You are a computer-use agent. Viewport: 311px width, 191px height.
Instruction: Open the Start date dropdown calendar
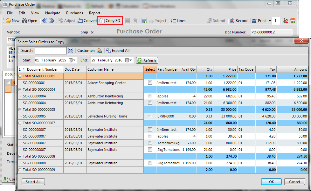pyautogui.click(x=74, y=60)
